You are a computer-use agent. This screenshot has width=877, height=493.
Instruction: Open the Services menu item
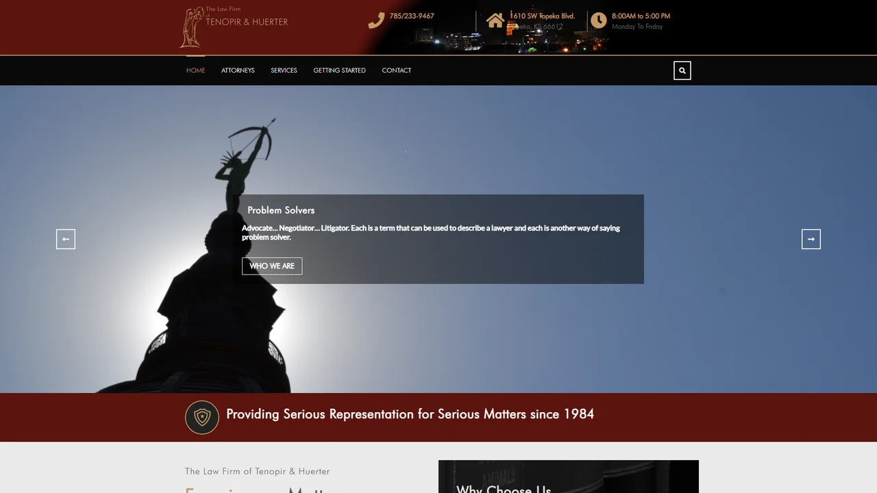[x=284, y=71]
